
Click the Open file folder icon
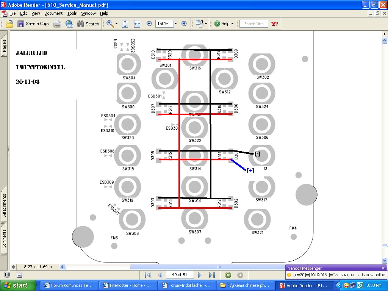tap(9, 23)
